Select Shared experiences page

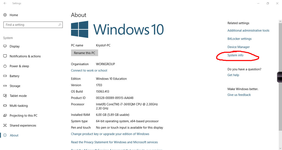pos(23,126)
